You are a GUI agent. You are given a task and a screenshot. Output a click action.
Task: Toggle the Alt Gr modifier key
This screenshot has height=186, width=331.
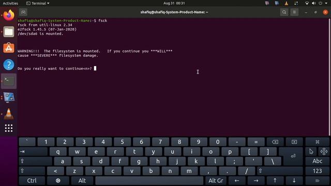coord(216,180)
